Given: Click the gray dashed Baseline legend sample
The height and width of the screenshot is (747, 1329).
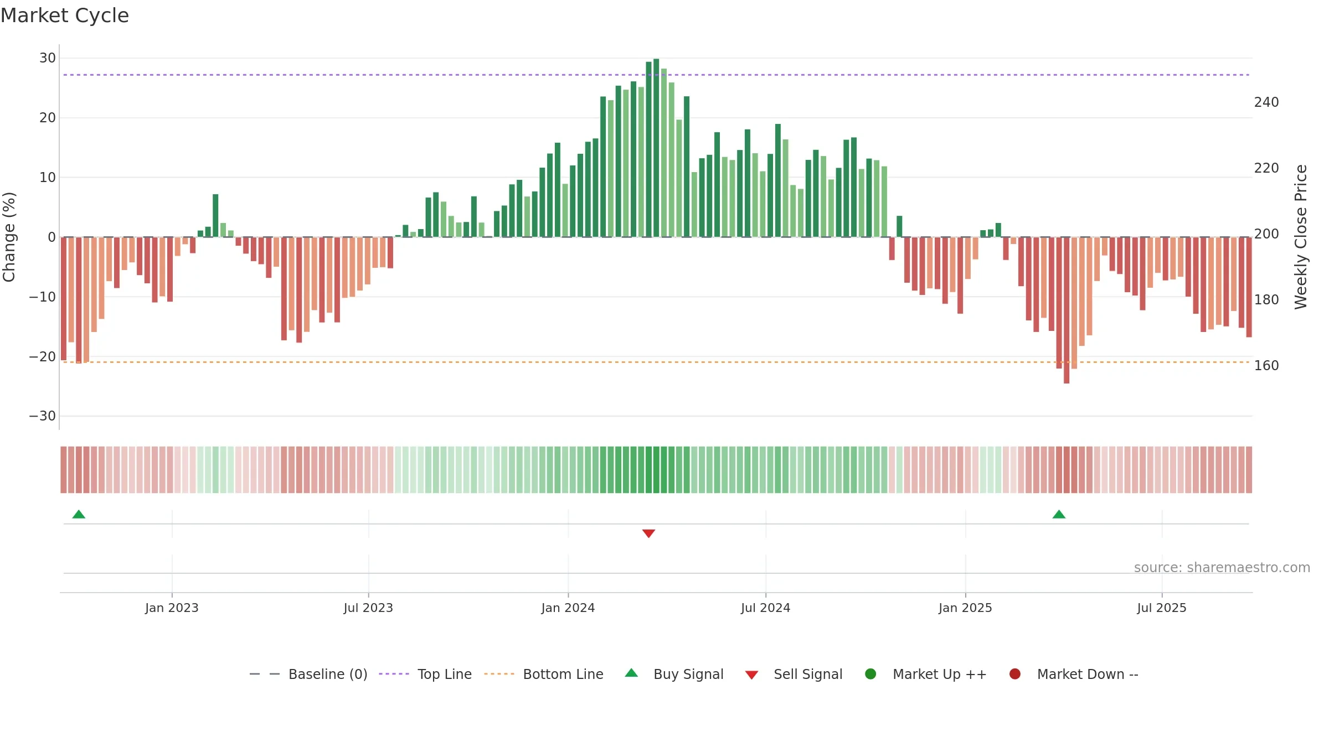Looking at the screenshot, I should click(265, 674).
